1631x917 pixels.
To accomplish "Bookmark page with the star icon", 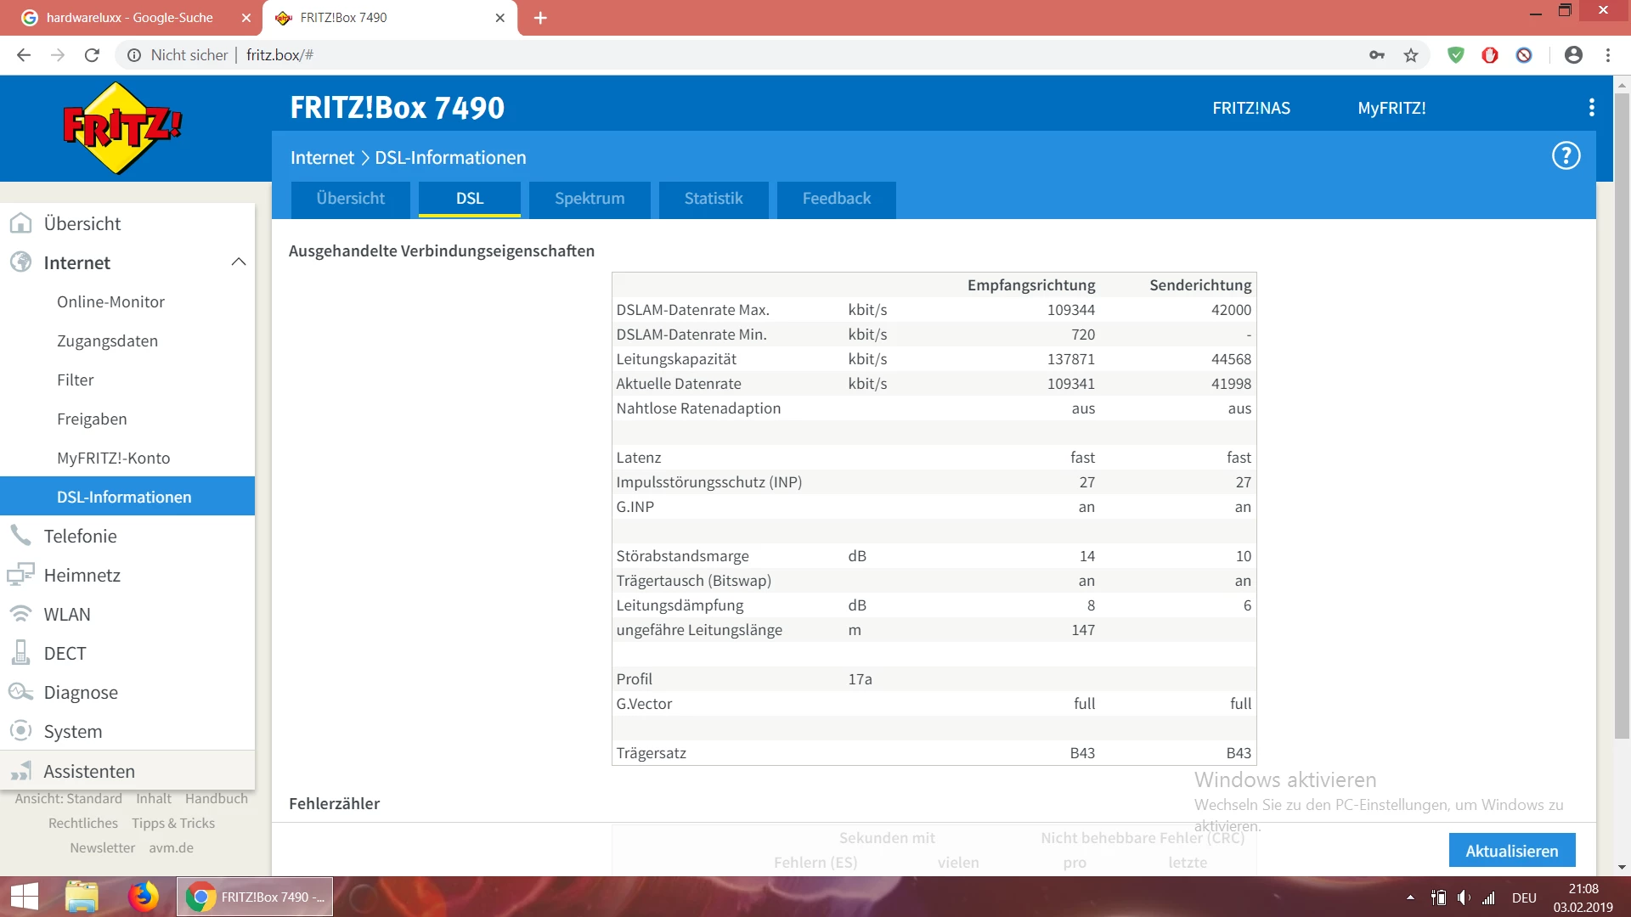I will (x=1411, y=55).
